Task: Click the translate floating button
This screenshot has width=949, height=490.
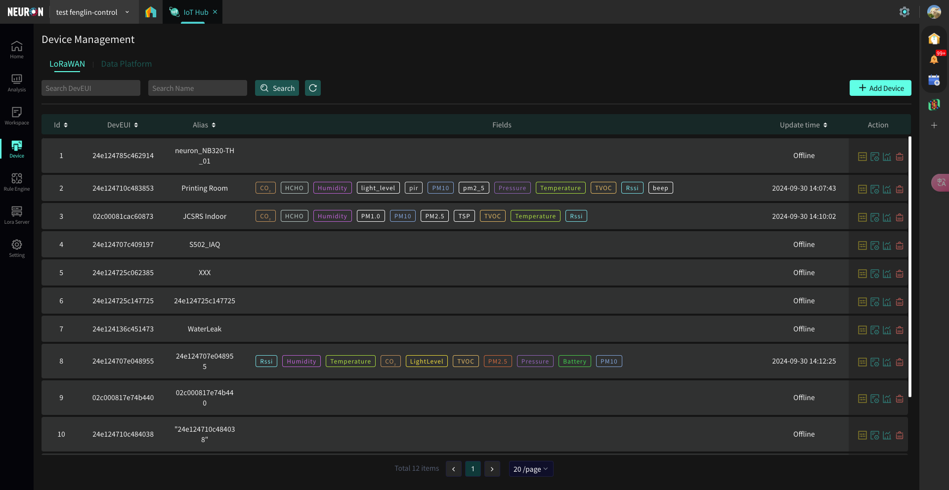Action: [x=940, y=183]
